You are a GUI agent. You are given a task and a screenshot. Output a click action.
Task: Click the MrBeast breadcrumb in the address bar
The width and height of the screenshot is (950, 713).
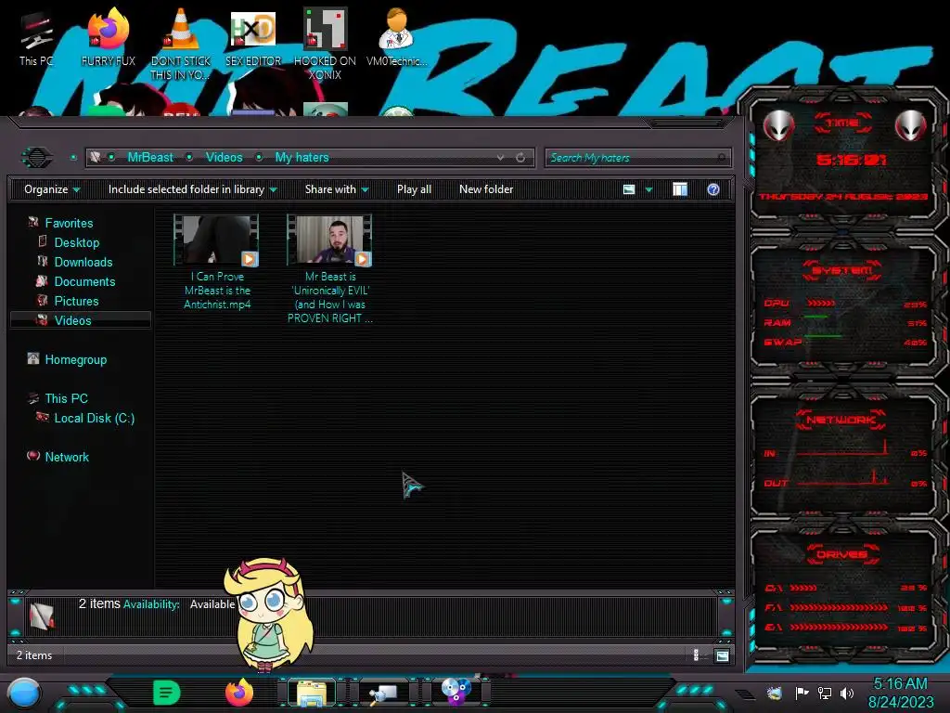pyautogui.click(x=150, y=158)
